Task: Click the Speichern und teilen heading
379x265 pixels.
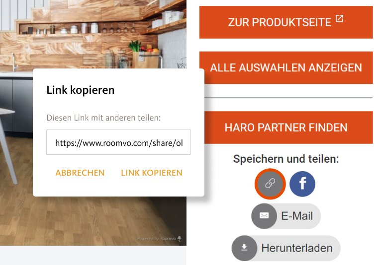Action: point(286,159)
